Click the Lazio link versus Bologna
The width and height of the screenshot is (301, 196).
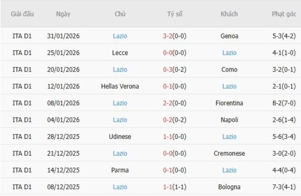(120, 187)
